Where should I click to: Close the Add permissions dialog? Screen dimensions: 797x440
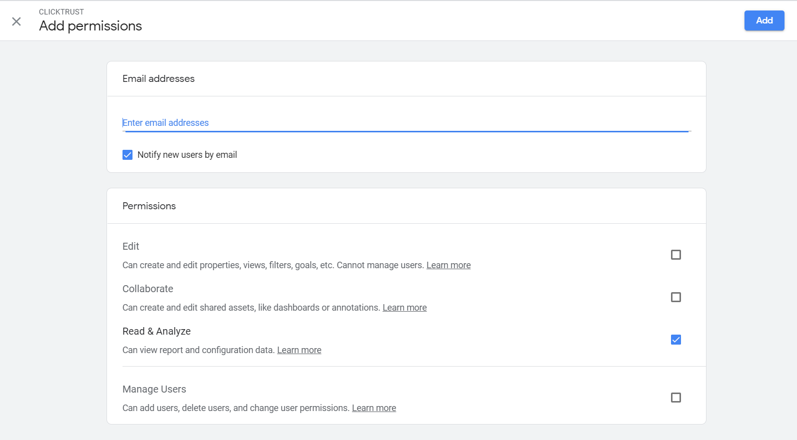coord(16,21)
